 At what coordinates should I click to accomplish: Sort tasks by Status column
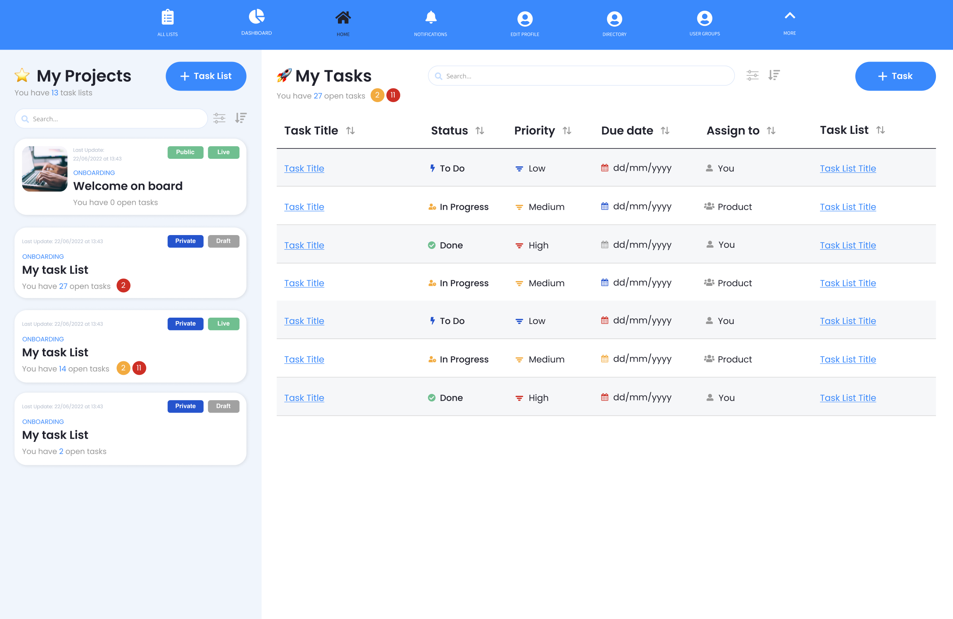click(480, 131)
